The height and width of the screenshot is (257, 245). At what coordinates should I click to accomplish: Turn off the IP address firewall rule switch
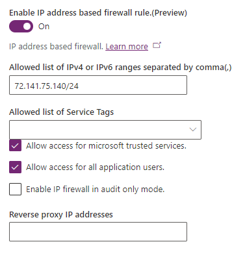tap(21, 27)
